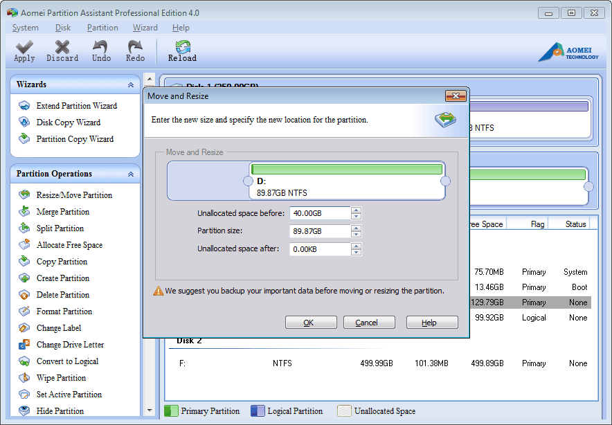Start the Partition Copy Wizard icon
Viewport: 612px width, 425px height.
click(x=24, y=138)
